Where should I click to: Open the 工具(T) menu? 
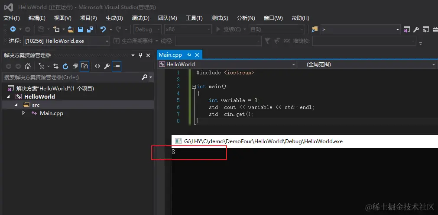click(x=194, y=18)
